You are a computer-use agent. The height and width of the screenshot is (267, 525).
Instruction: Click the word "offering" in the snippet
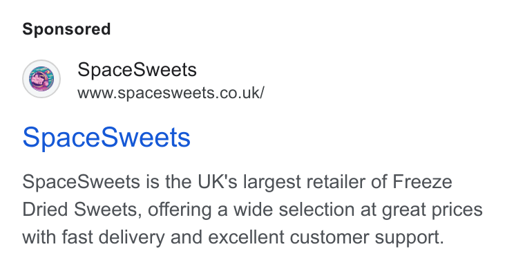coord(180,210)
